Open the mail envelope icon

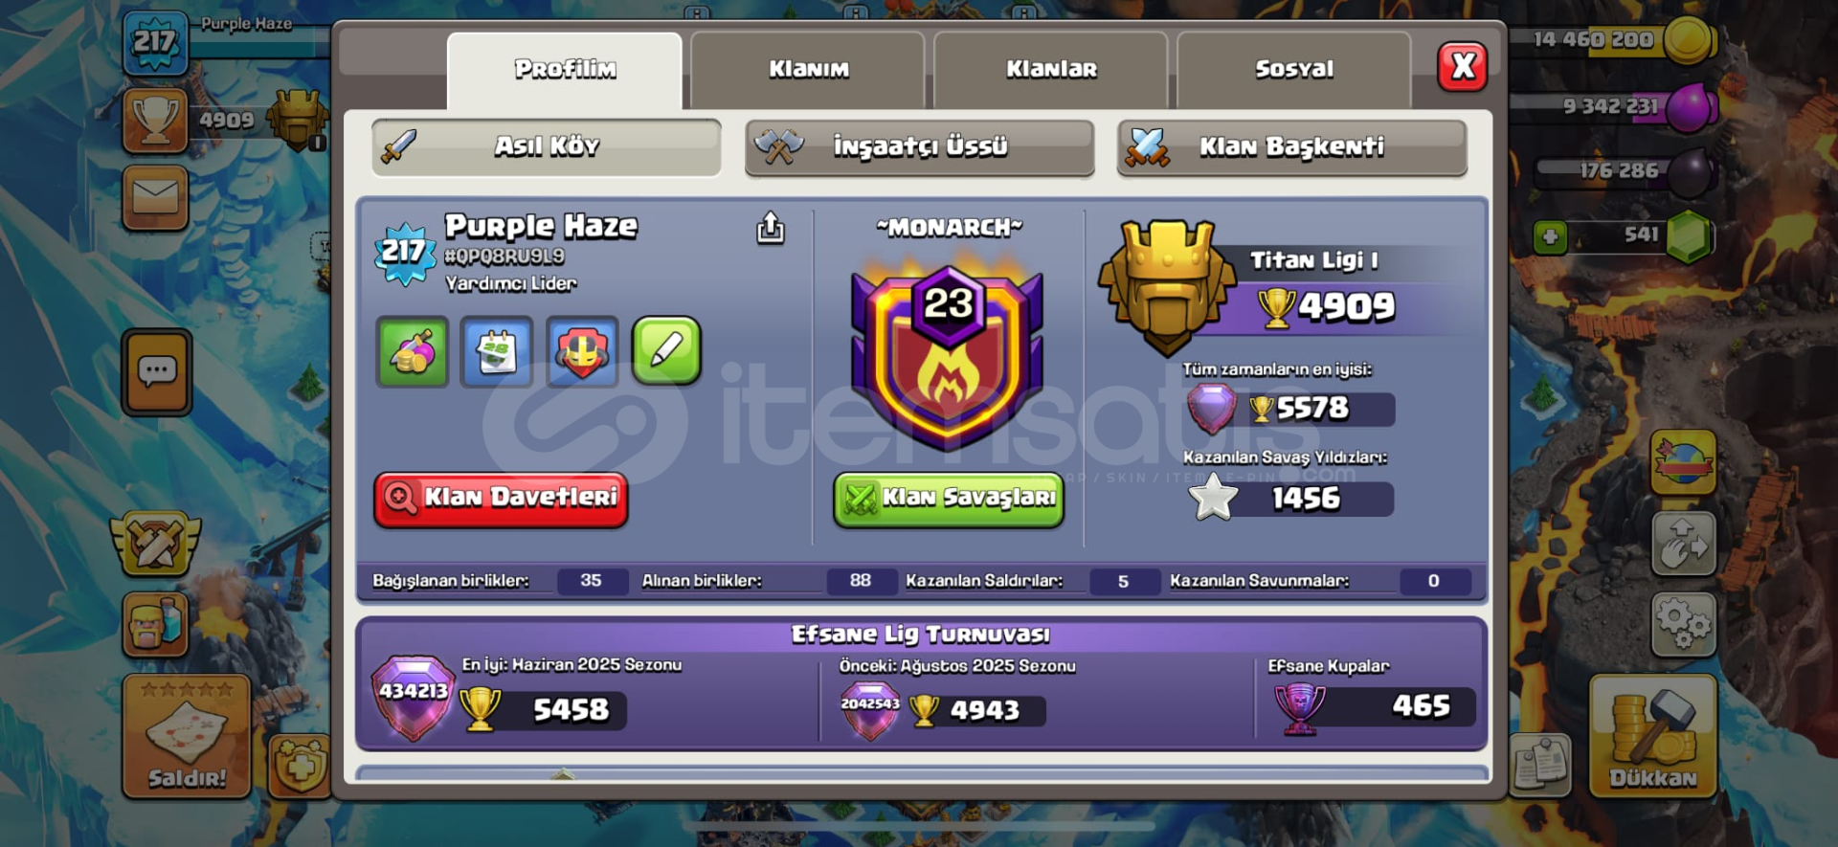(155, 198)
